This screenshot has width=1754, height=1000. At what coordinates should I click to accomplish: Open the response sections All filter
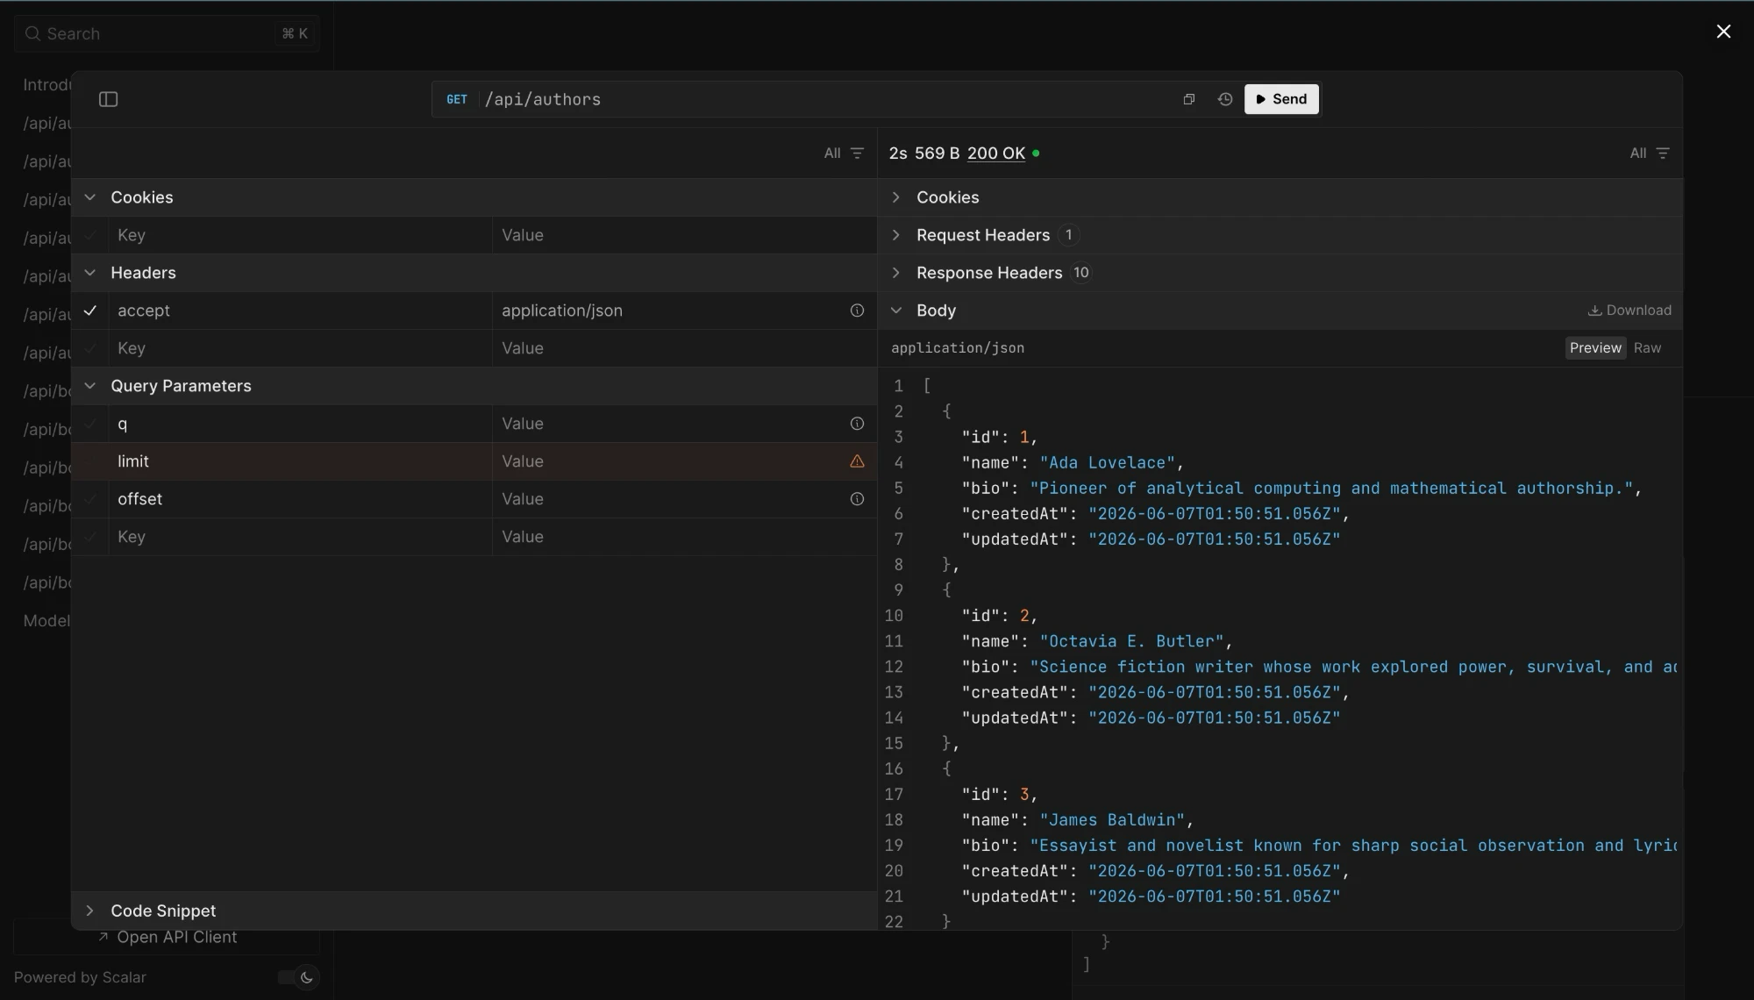[1650, 153]
